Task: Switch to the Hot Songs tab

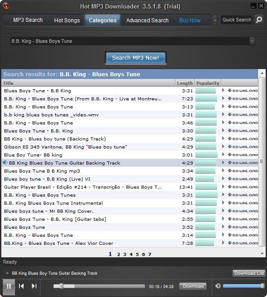Action: pos(67,20)
